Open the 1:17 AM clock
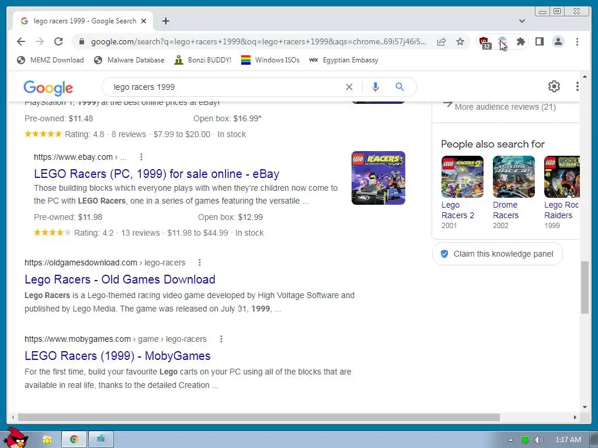Viewport: 598px width, 448px height. click(x=568, y=440)
